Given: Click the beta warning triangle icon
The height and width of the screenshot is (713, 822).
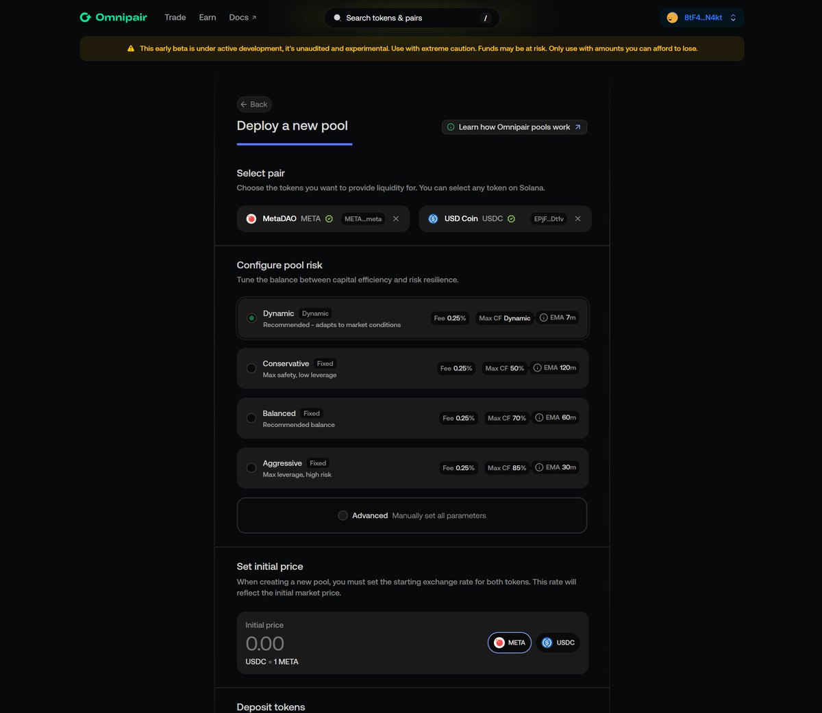Looking at the screenshot, I should click(131, 49).
